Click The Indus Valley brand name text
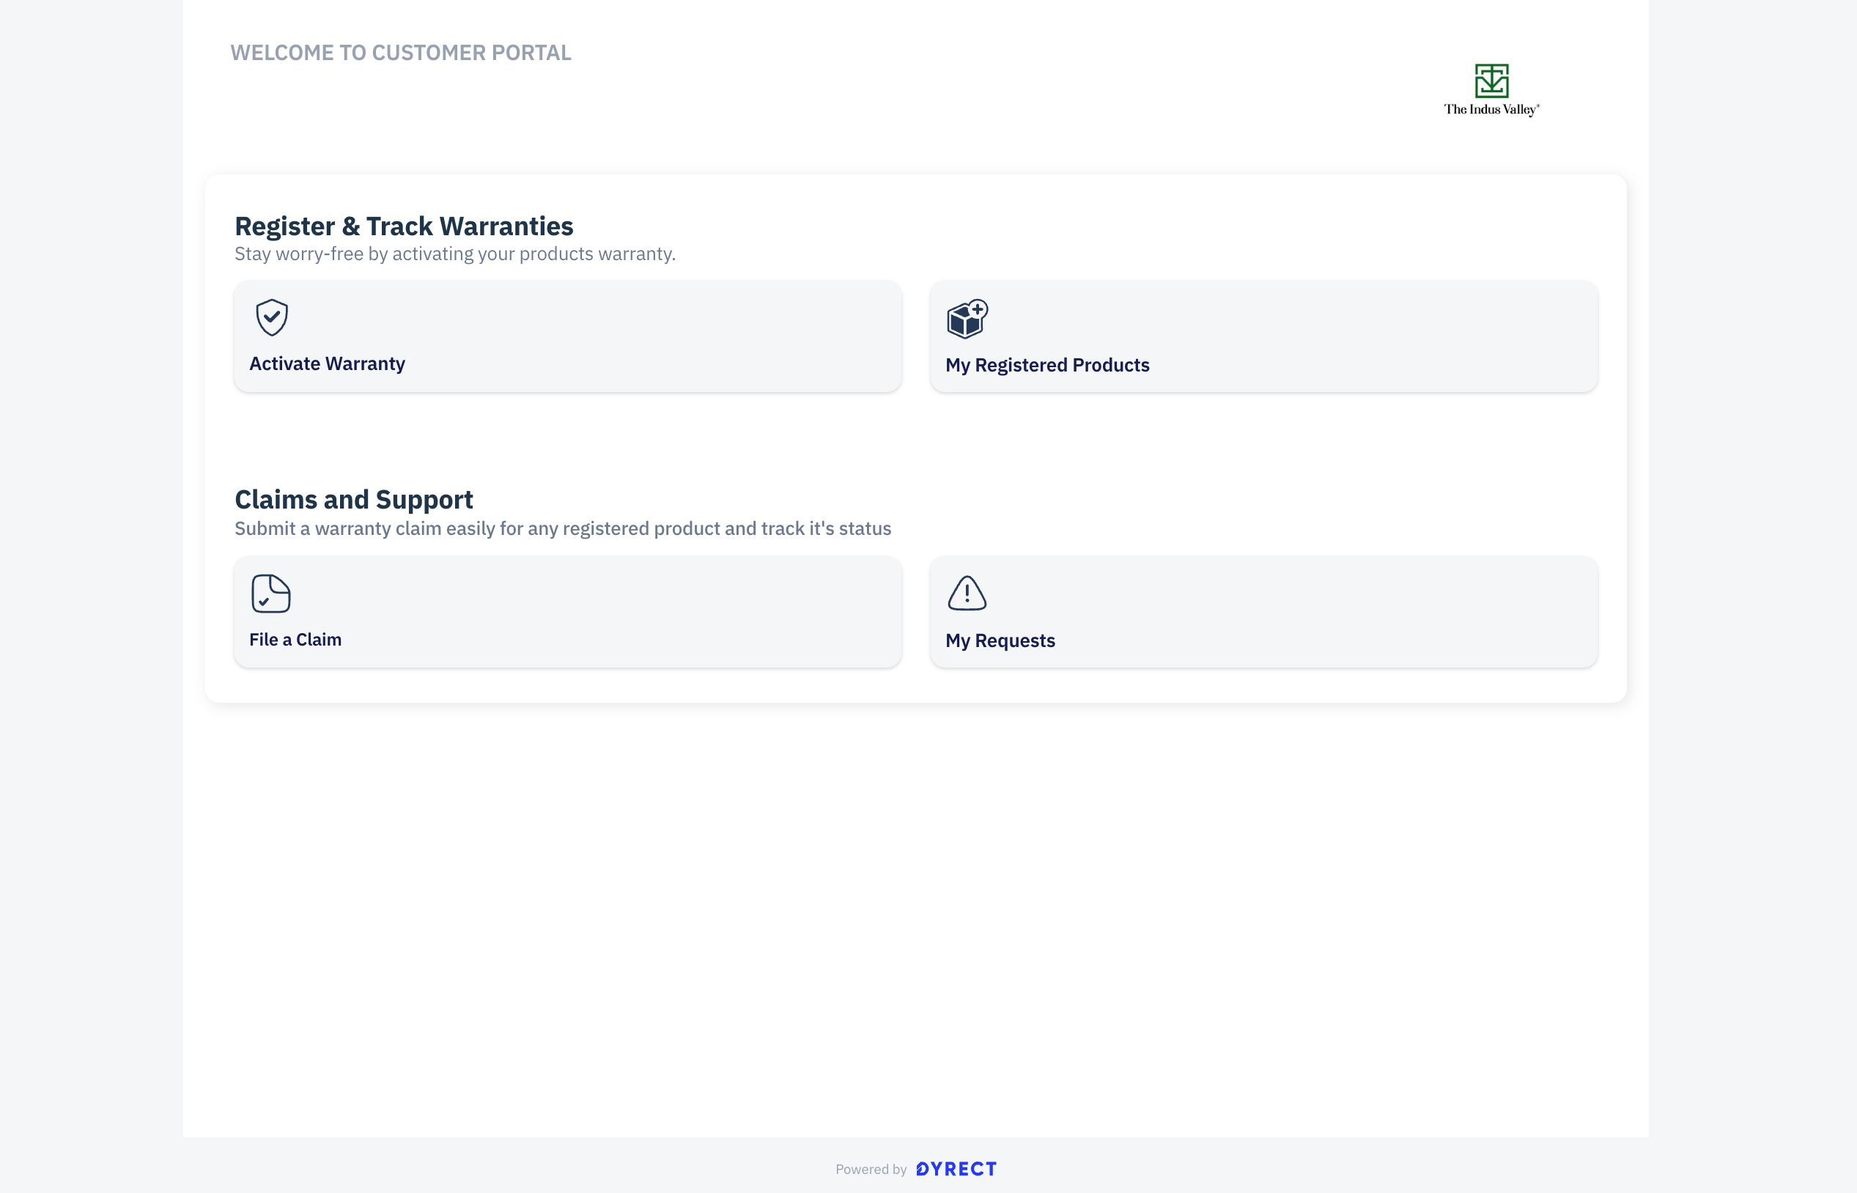 [1491, 110]
